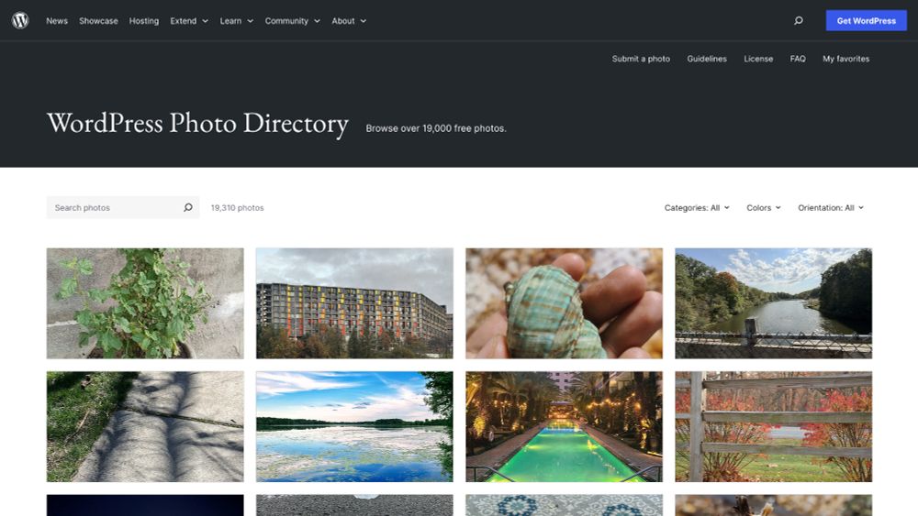This screenshot has width=918, height=516.
Task: Open the river with fence photo
Action: pyautogui.click(x=773, y=303)
